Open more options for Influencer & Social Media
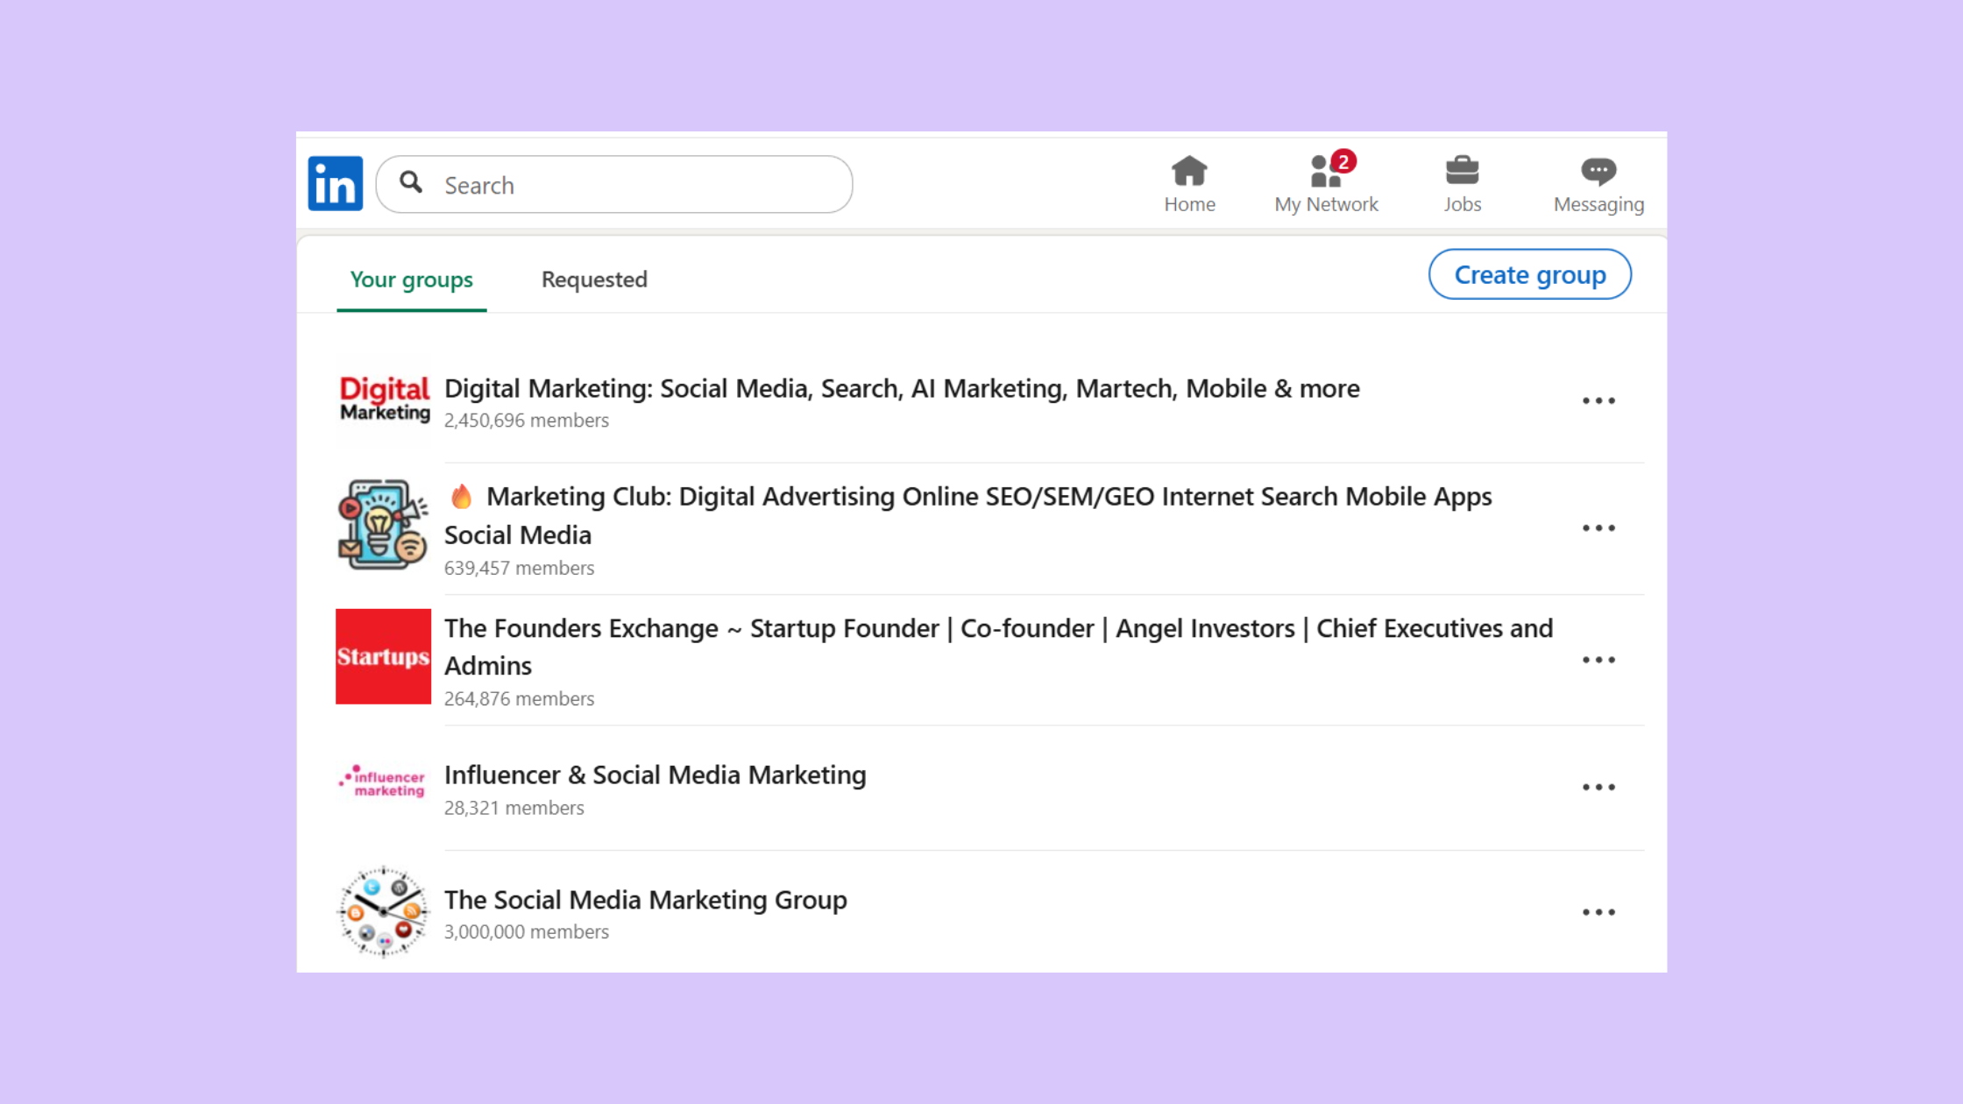This screenshot has width=1963, height=1104. [1598, 787]
